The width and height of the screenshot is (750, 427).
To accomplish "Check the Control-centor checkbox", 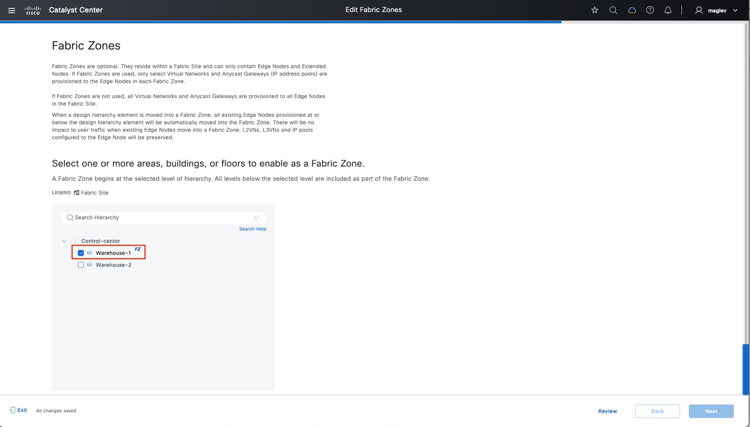I will click(73, 240).
